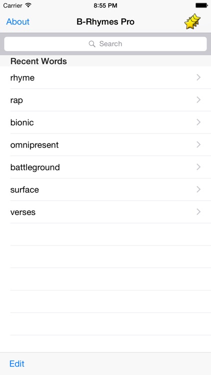This screenshot has height=375, width=211.
Task: Expand the chevron next to bionic
Action: coord(198,122)
